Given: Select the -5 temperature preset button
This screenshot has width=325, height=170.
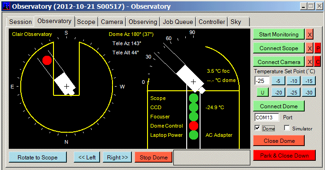Looking at the screenshot, I should pos(278,81).
